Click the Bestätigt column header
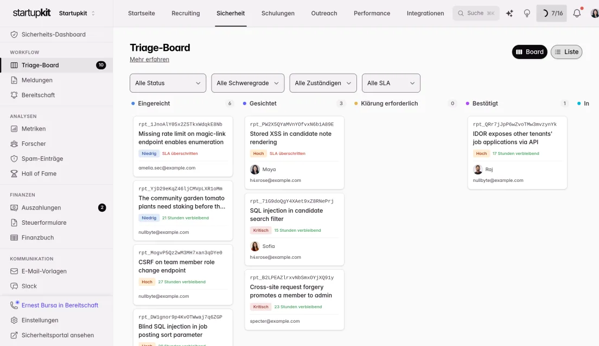Image resolution: width=599 pixels, height=346 pixels. (485, 103)
